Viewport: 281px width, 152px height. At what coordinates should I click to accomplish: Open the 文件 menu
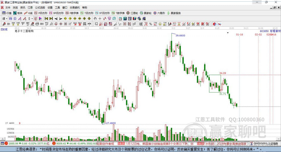[8, 7]
